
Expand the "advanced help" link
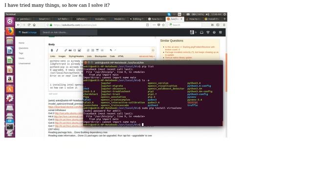(x=147, y=56)
